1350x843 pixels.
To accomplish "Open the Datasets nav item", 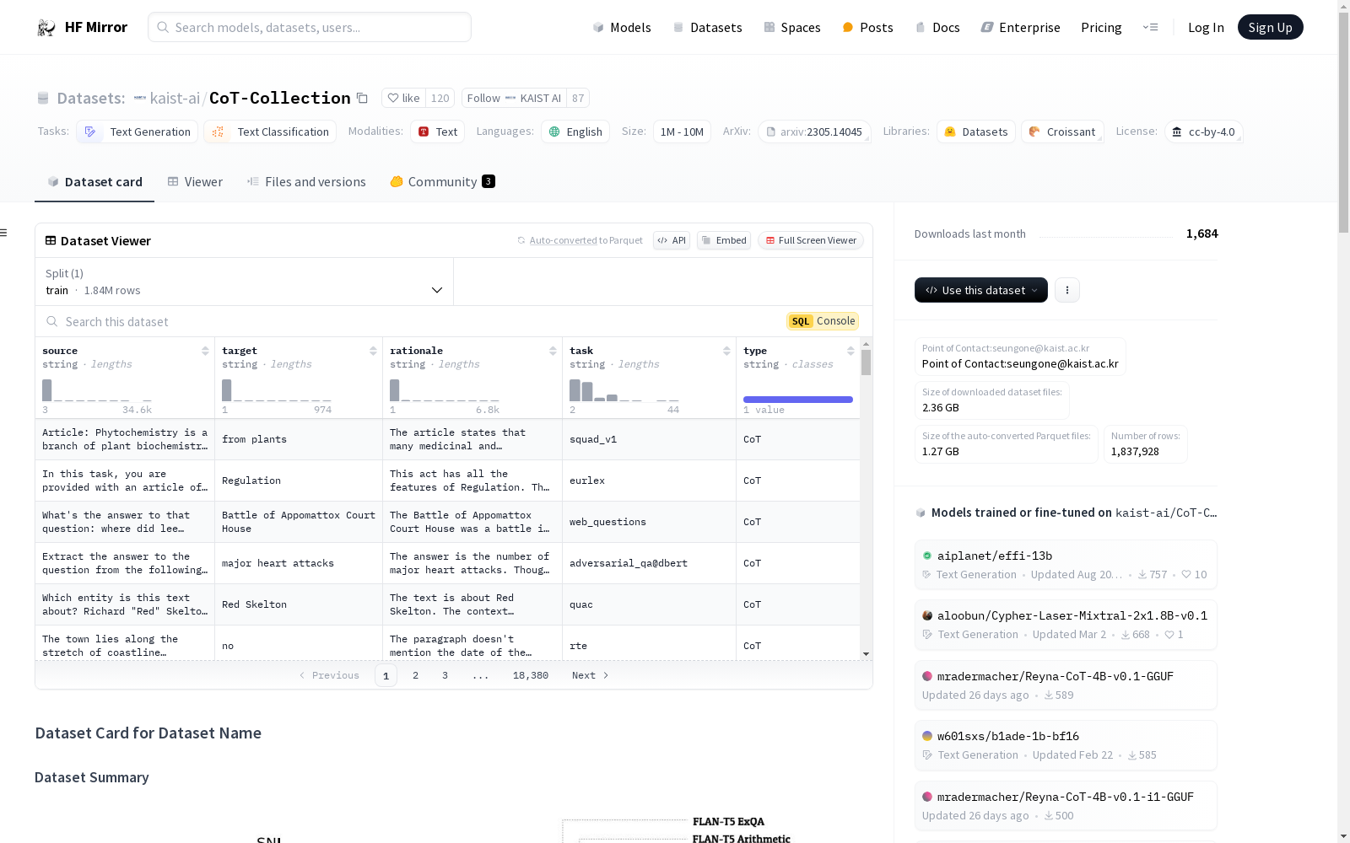I will 707,28.
